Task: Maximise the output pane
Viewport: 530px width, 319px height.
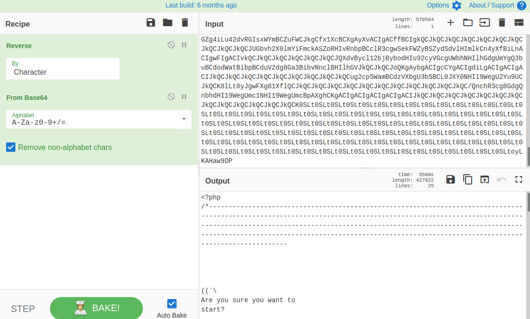Action: coord(519,179)
